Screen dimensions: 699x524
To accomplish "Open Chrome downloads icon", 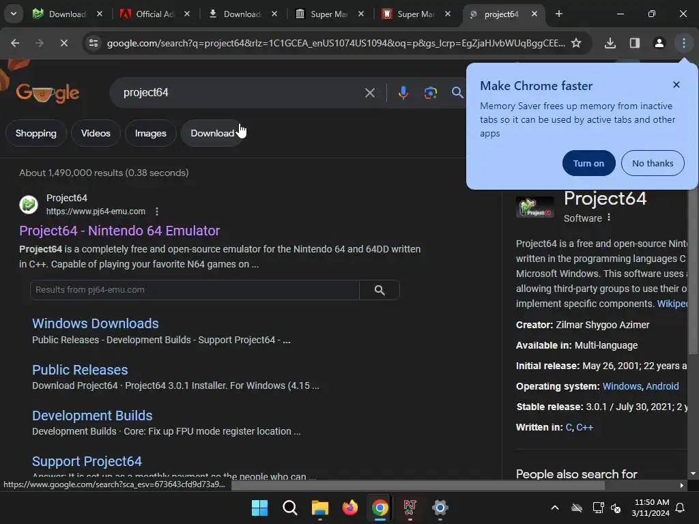I will click(610, 43).
